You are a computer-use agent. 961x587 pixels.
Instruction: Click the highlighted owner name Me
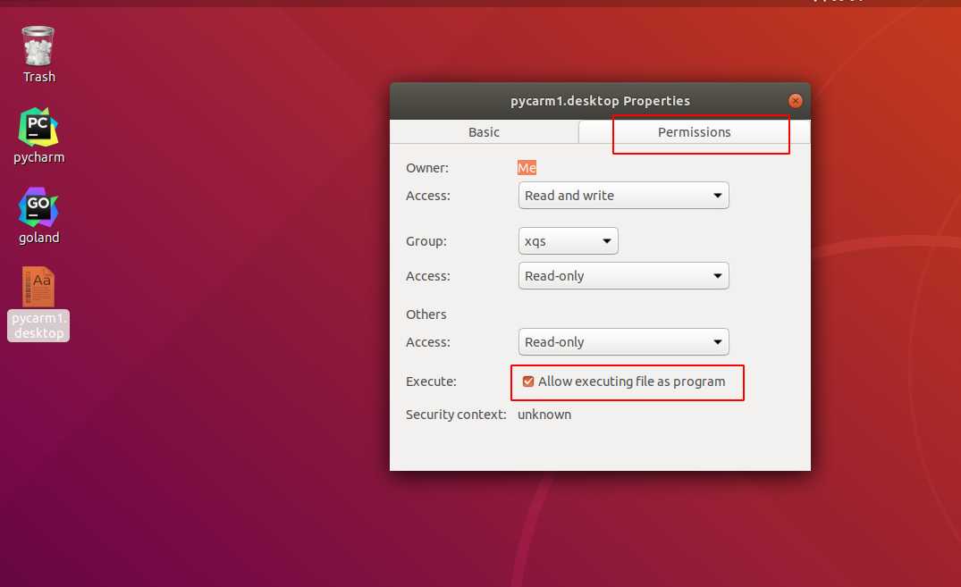click(527, 168)
